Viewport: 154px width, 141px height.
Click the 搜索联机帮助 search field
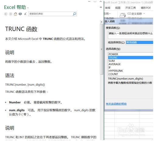(x=51, y=14)
